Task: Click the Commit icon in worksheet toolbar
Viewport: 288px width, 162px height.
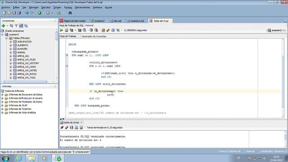Action: 91,30
